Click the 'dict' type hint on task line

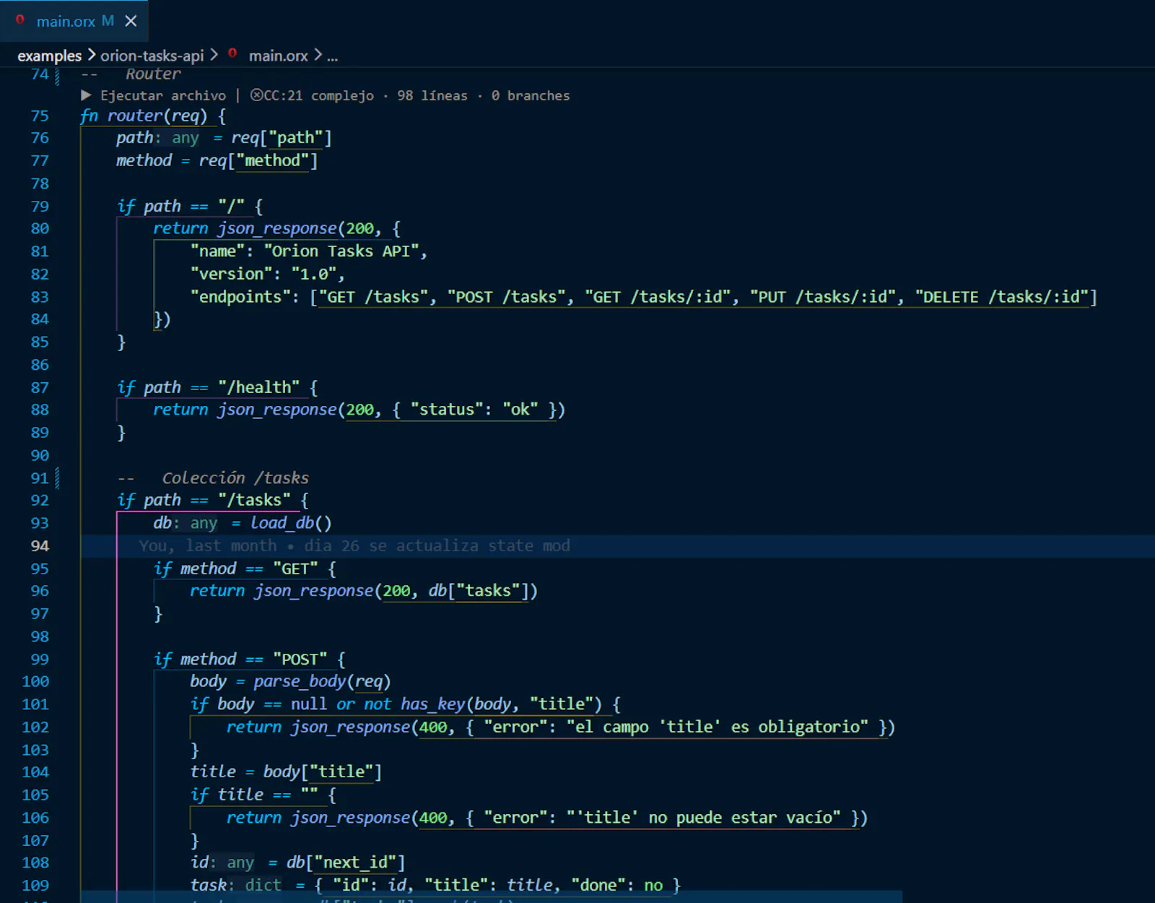point(263,885)
